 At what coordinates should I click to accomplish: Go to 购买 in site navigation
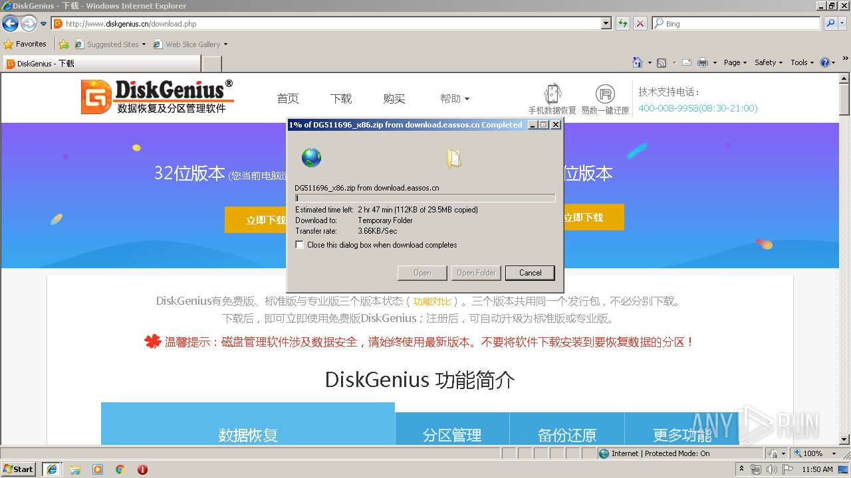(x=394, y=99)
